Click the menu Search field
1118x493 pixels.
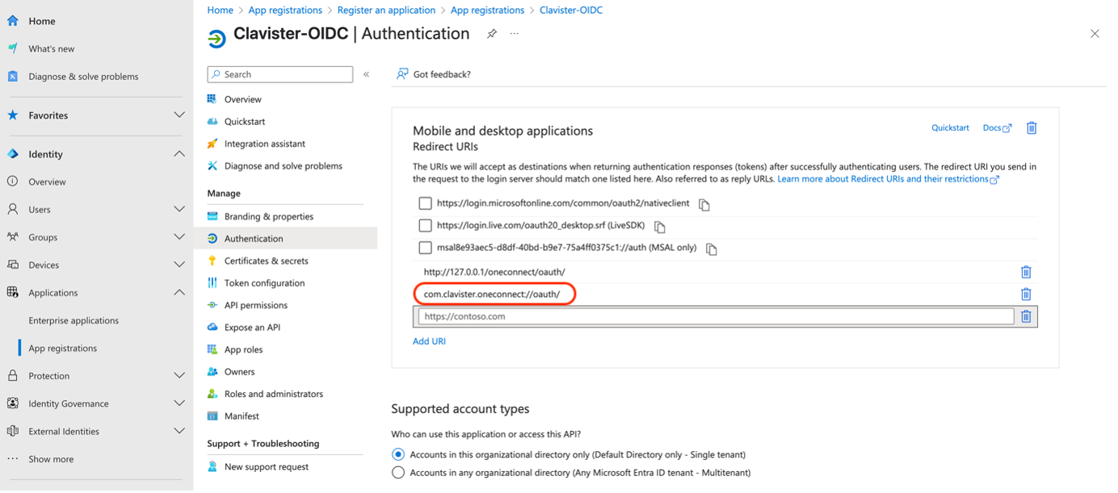[280, 74]
